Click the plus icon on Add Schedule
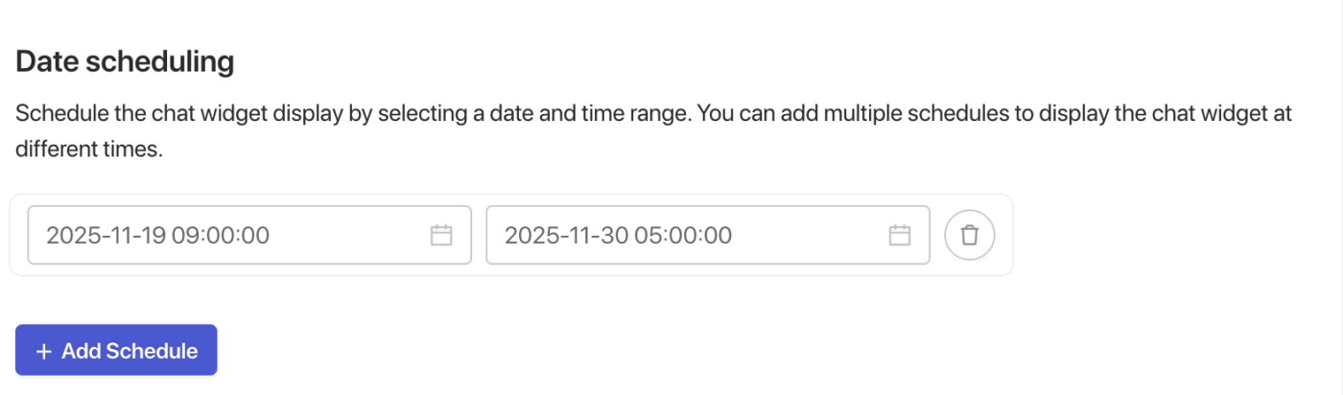The image size is (1343, 395). [43, 351]
